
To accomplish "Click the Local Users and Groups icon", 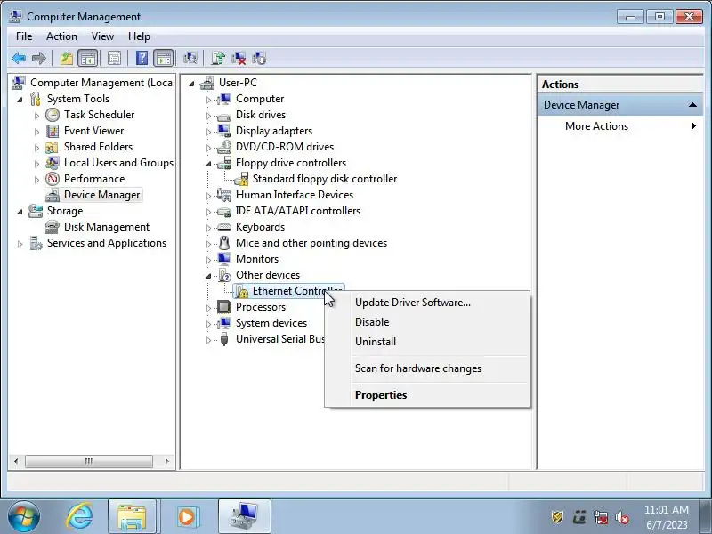I will [53, 163].
